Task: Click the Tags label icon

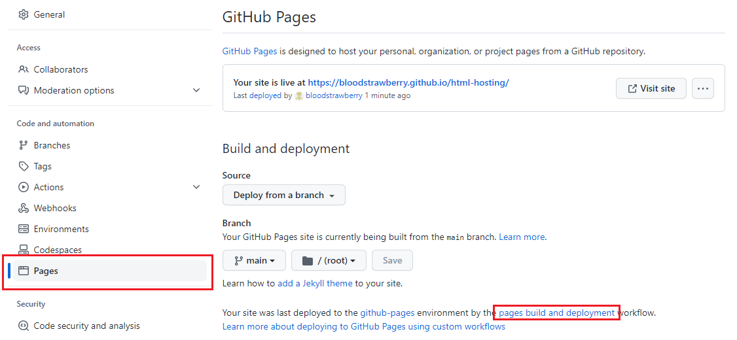Action: pos(23,166)
